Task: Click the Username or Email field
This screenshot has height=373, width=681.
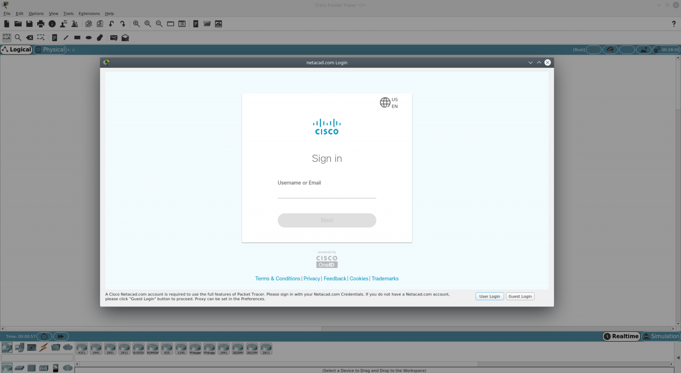Action: [327, 193]
